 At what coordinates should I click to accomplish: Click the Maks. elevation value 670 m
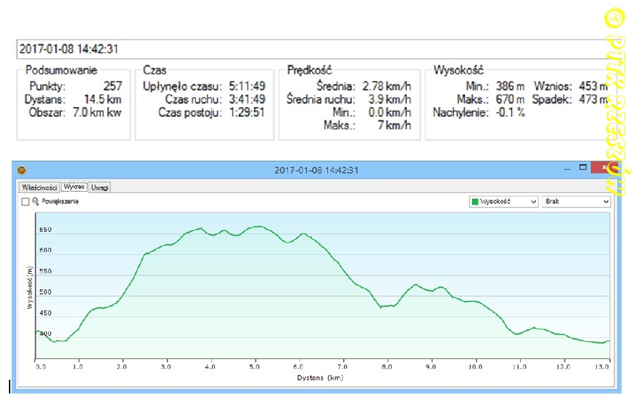click(x=510, y=99)
